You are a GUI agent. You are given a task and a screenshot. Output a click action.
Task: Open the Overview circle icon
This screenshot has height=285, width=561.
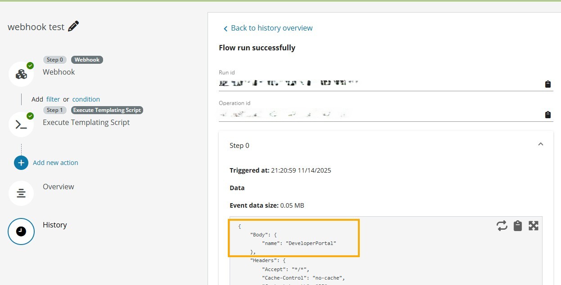(21, 193)
